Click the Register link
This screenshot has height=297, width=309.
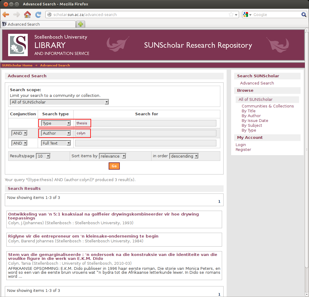pyautogui.click(x=243, y=150)
